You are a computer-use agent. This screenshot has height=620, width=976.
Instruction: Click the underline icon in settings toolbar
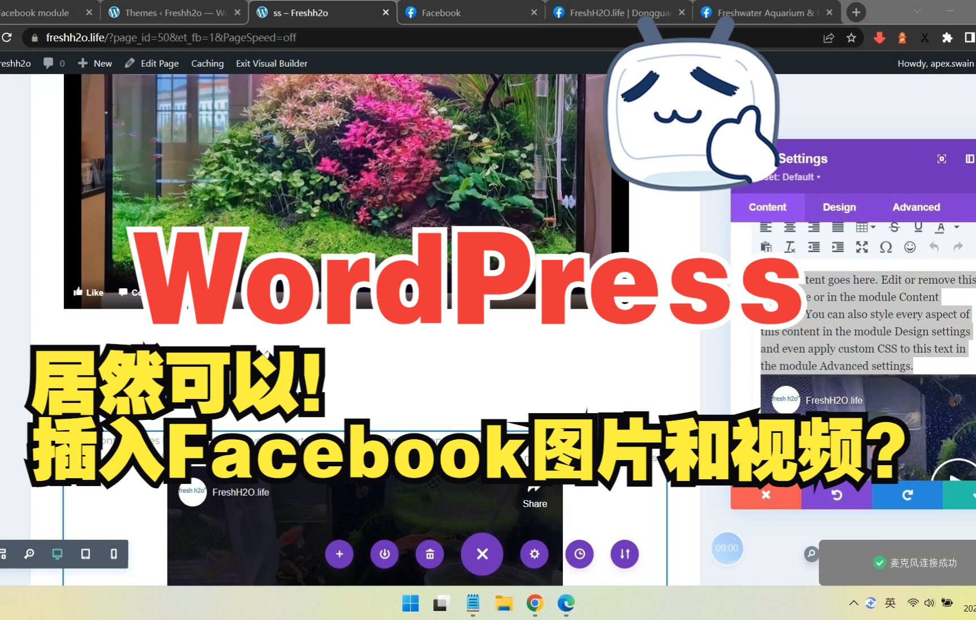click(919, 227)
